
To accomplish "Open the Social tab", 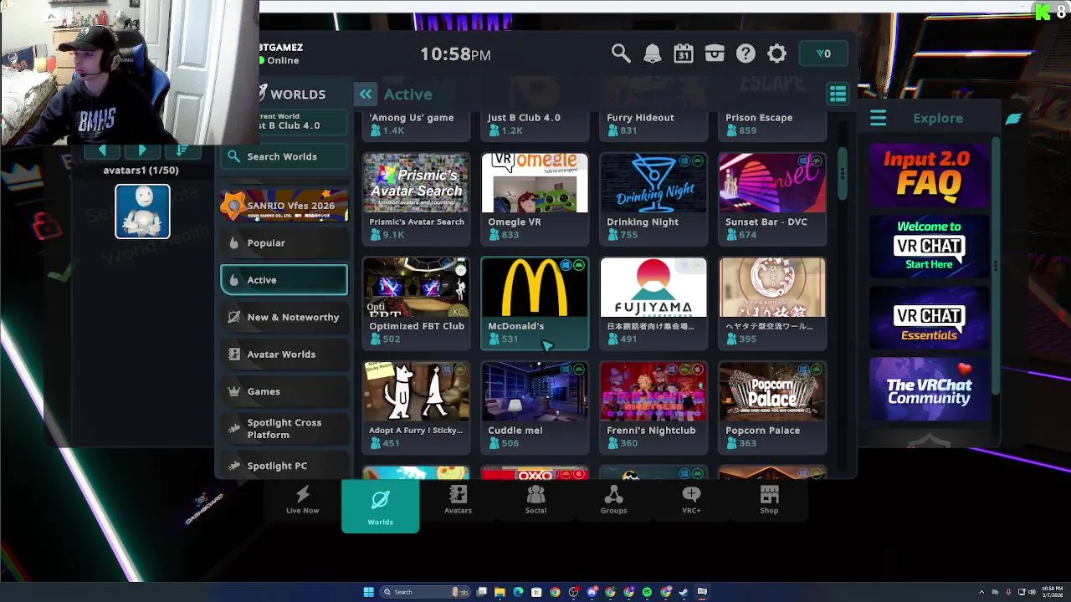I will (535, 500).
